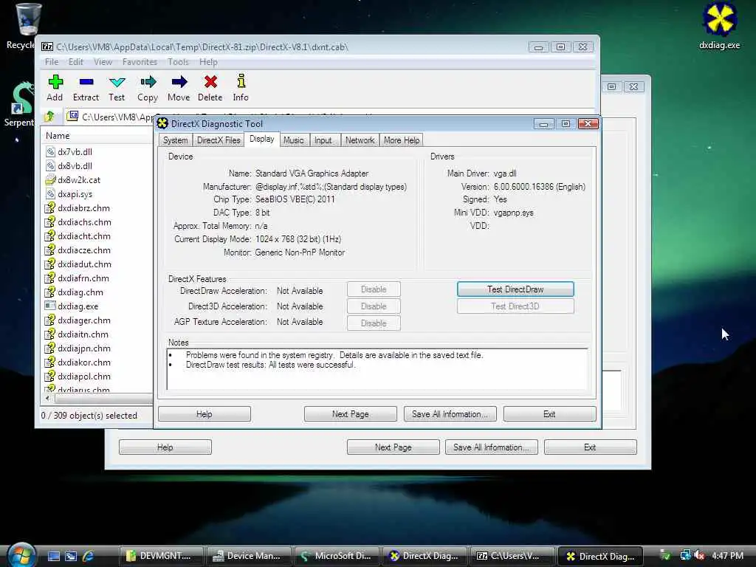Open the View menu in 7-Zip

pyautogui.click(x=103, y=62)
